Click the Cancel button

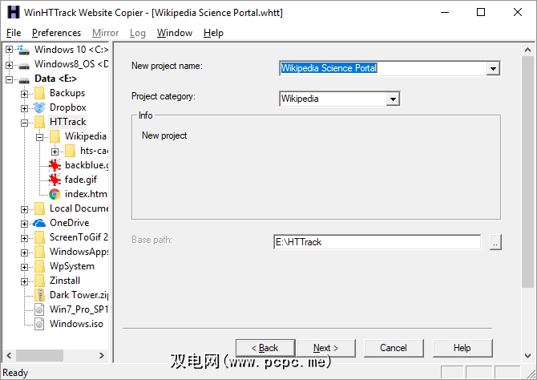click(394, 348)
